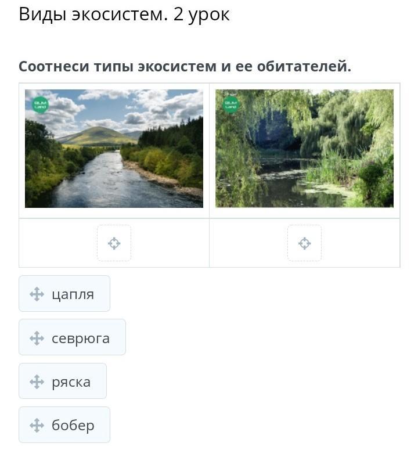Click the move handle icon beside бобер
The height and width of the screenshot is (468, 418).
point(37,425)
